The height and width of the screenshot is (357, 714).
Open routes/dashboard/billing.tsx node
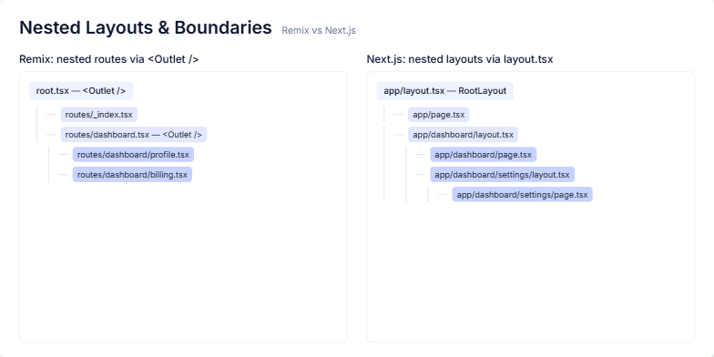coord(132,175)
